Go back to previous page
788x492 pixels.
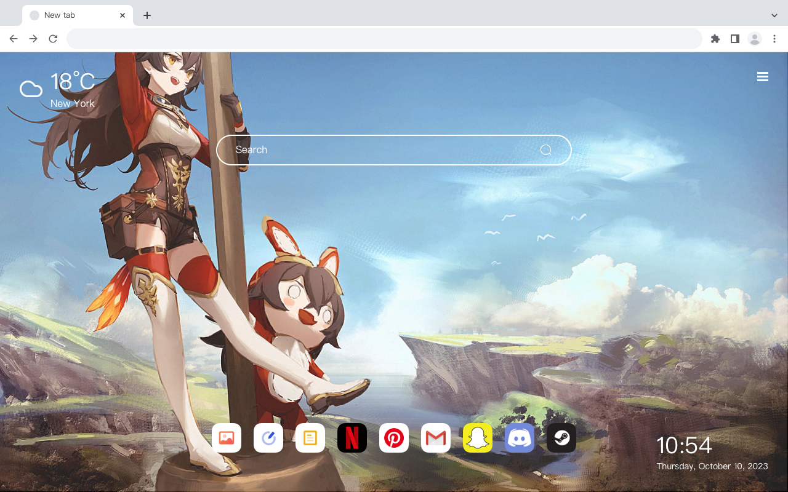click(14, 39)
